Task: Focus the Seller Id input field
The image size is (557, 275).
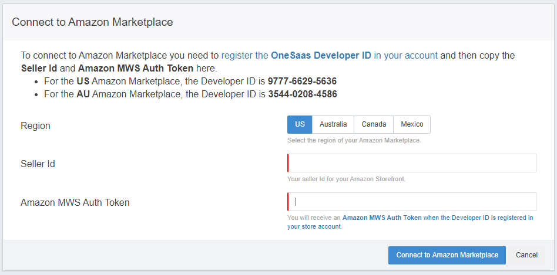Action: 412,163
